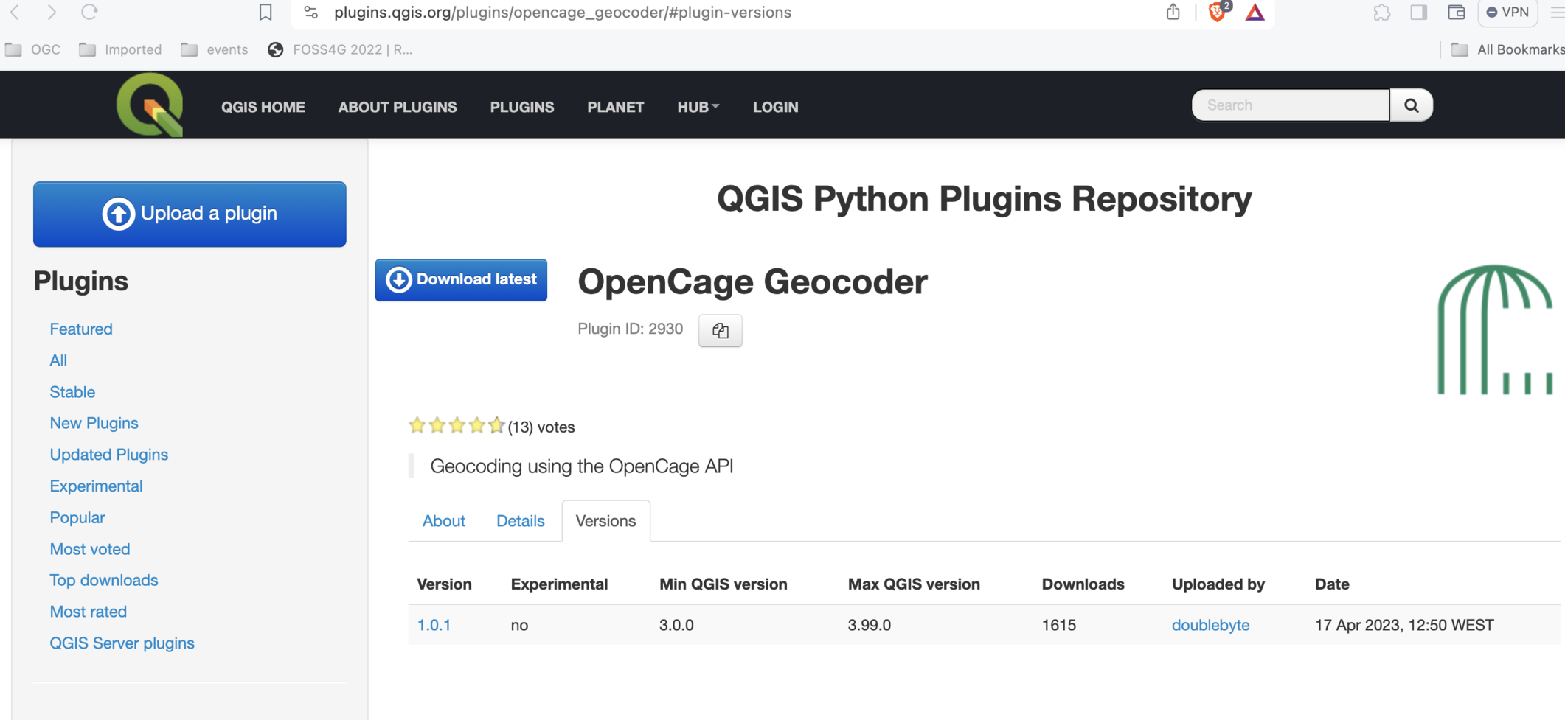Click the 3.0.0 min version cell
1565x720 pixels.
click(x=676, y=625)
